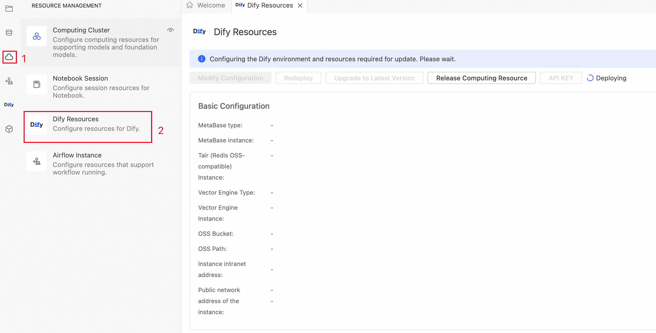Click the Redeploy button
This screenshot has height=333, width=656.
point(298,78)
